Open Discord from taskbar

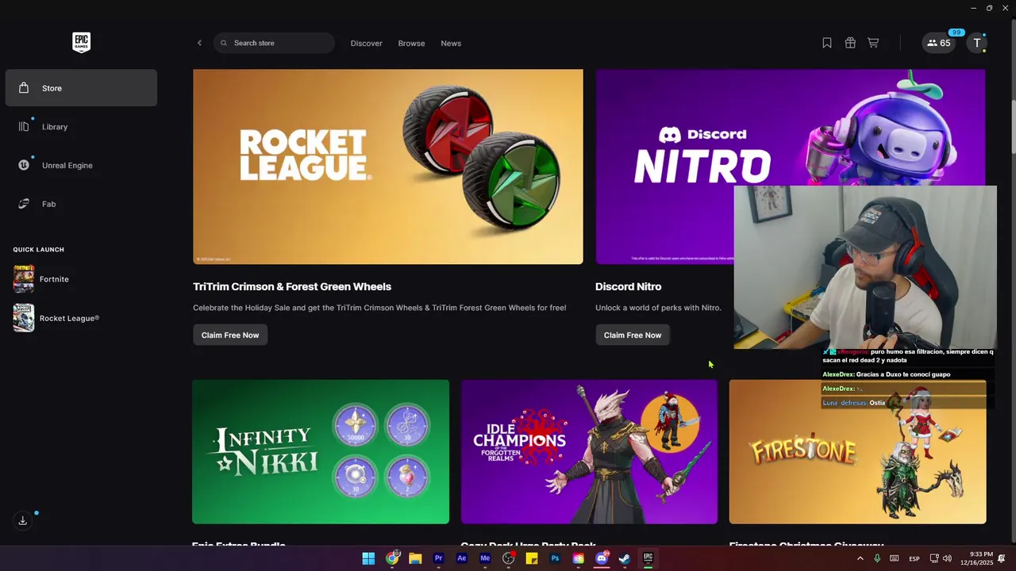(x=602, y=558)
